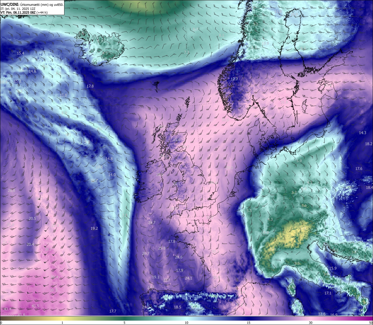Click the map value "18.5"
The height and width of the screenshot is (325, 373).
[x=177, y=307]
